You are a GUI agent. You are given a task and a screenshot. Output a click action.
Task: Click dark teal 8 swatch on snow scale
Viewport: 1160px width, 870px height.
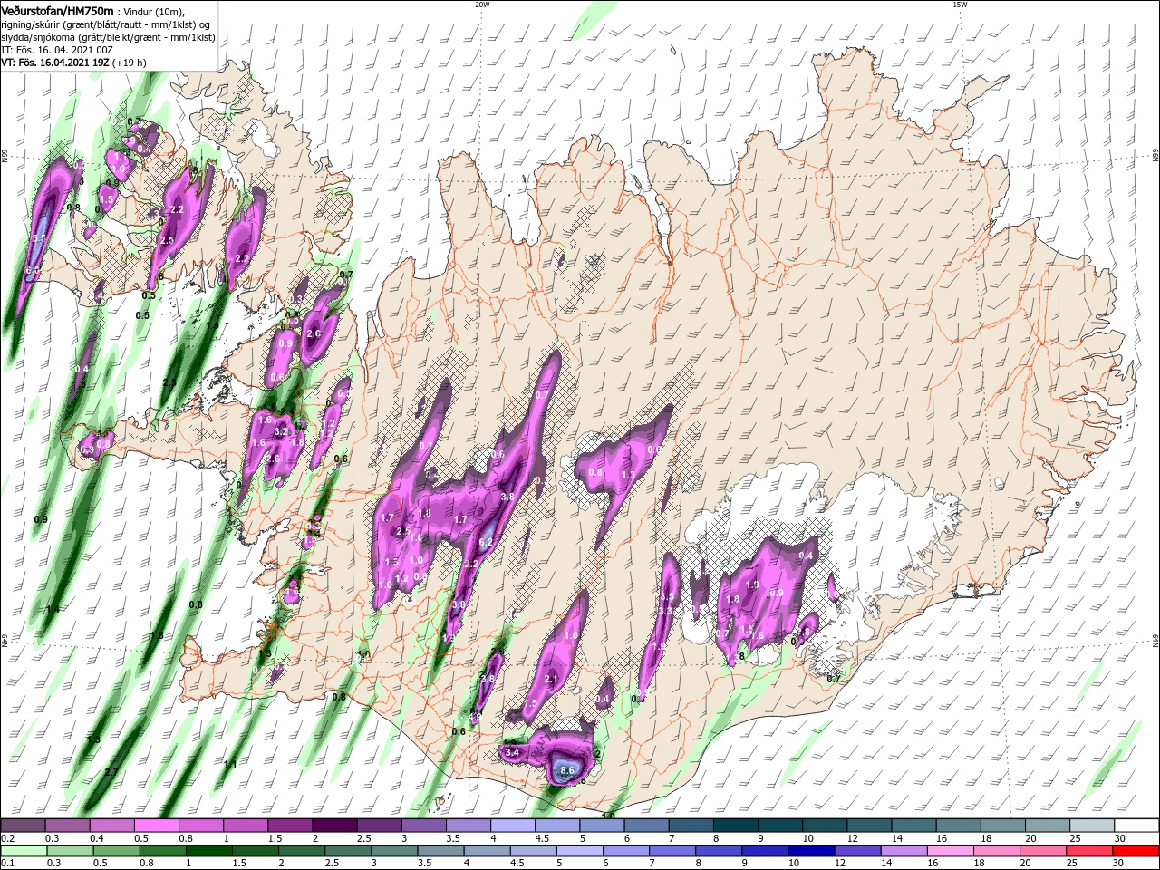[735, 825]
